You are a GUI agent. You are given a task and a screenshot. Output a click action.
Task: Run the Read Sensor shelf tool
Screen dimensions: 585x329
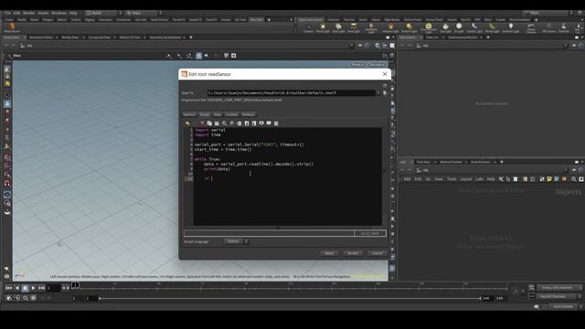coord(12,27)
